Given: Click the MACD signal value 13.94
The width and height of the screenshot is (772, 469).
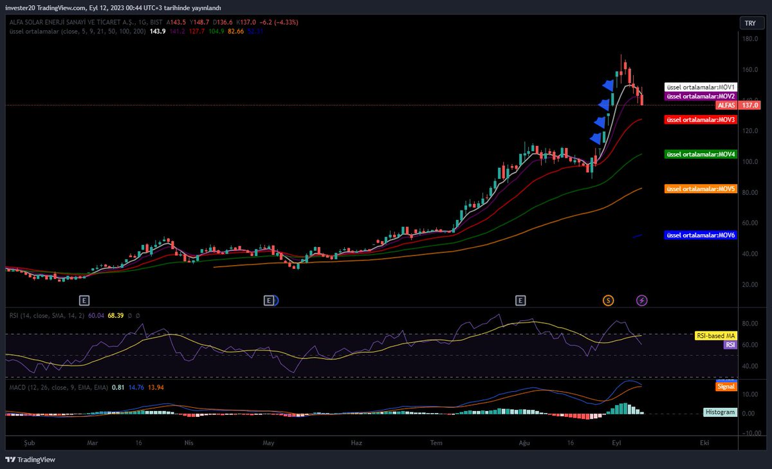Looking at the screenshot, I should click(x=156, y=387).
